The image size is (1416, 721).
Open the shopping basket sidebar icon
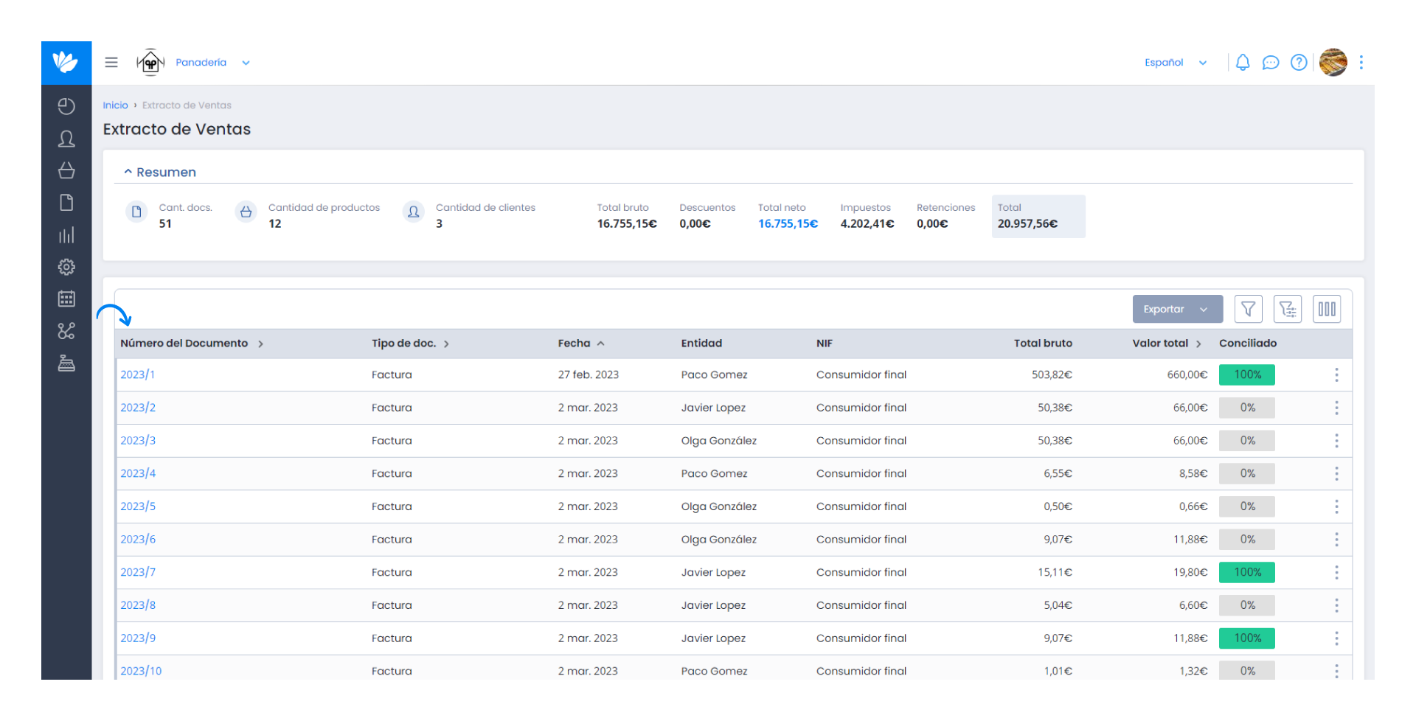pyautogui.click(x=66, y=171)
